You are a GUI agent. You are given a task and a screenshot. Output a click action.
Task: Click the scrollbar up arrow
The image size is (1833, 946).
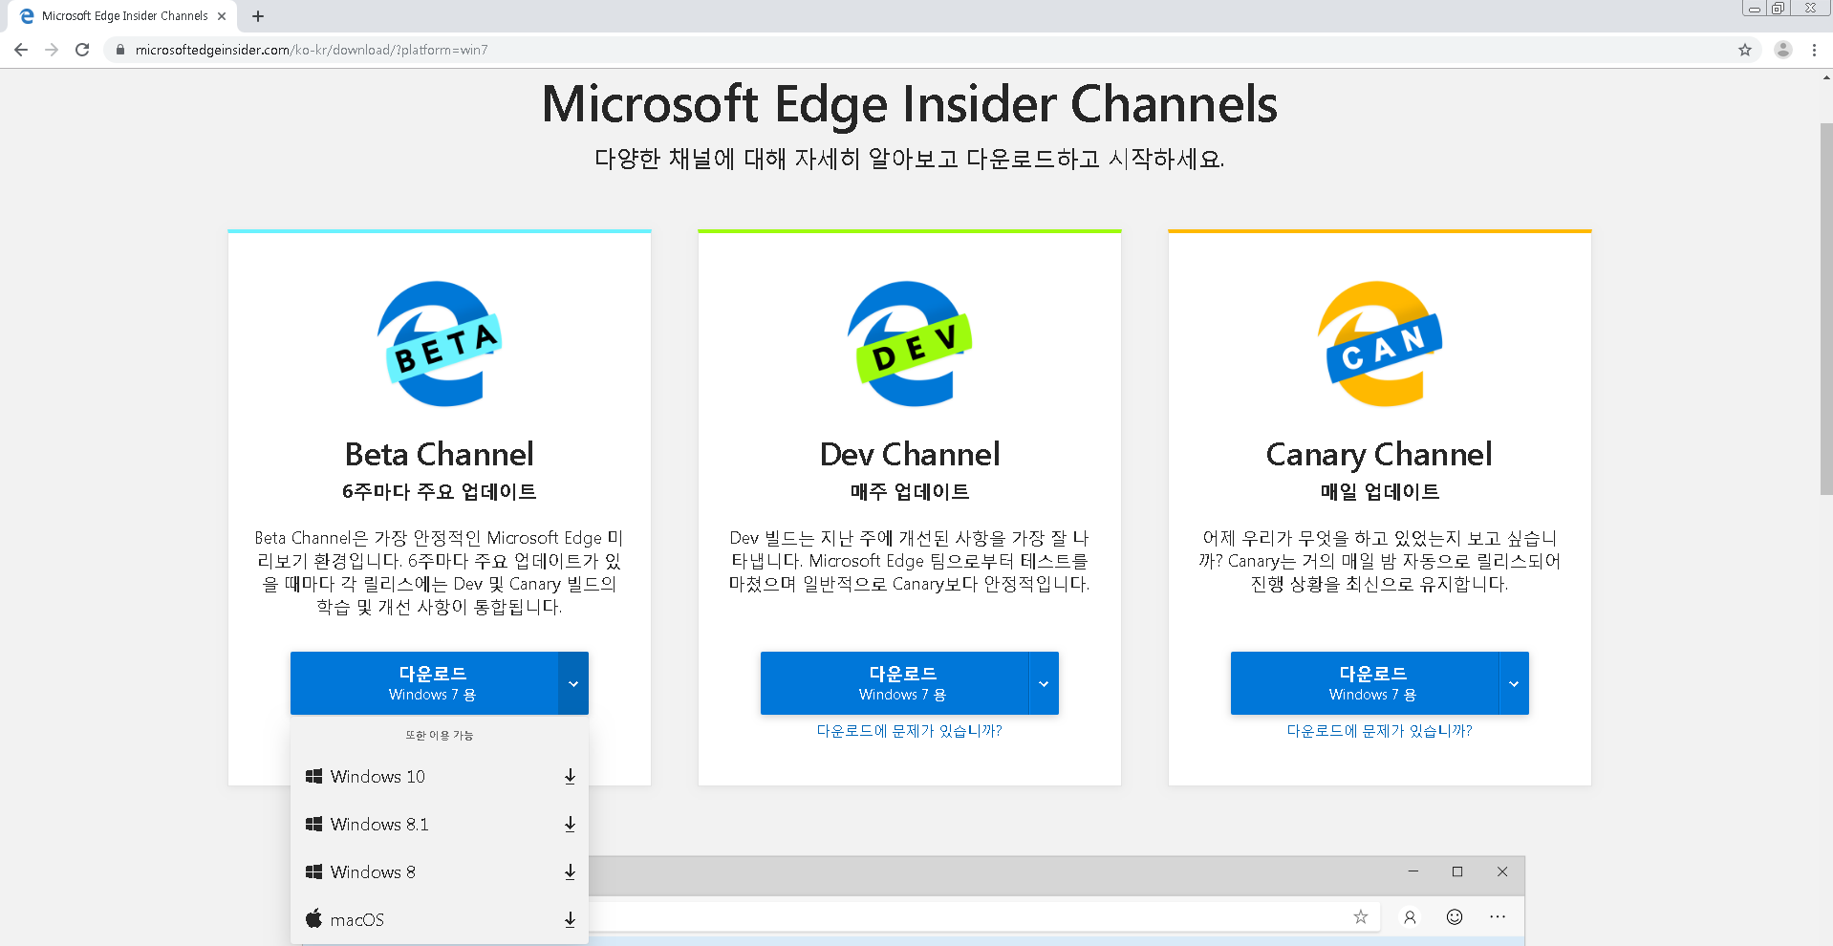coord(1826,77)
